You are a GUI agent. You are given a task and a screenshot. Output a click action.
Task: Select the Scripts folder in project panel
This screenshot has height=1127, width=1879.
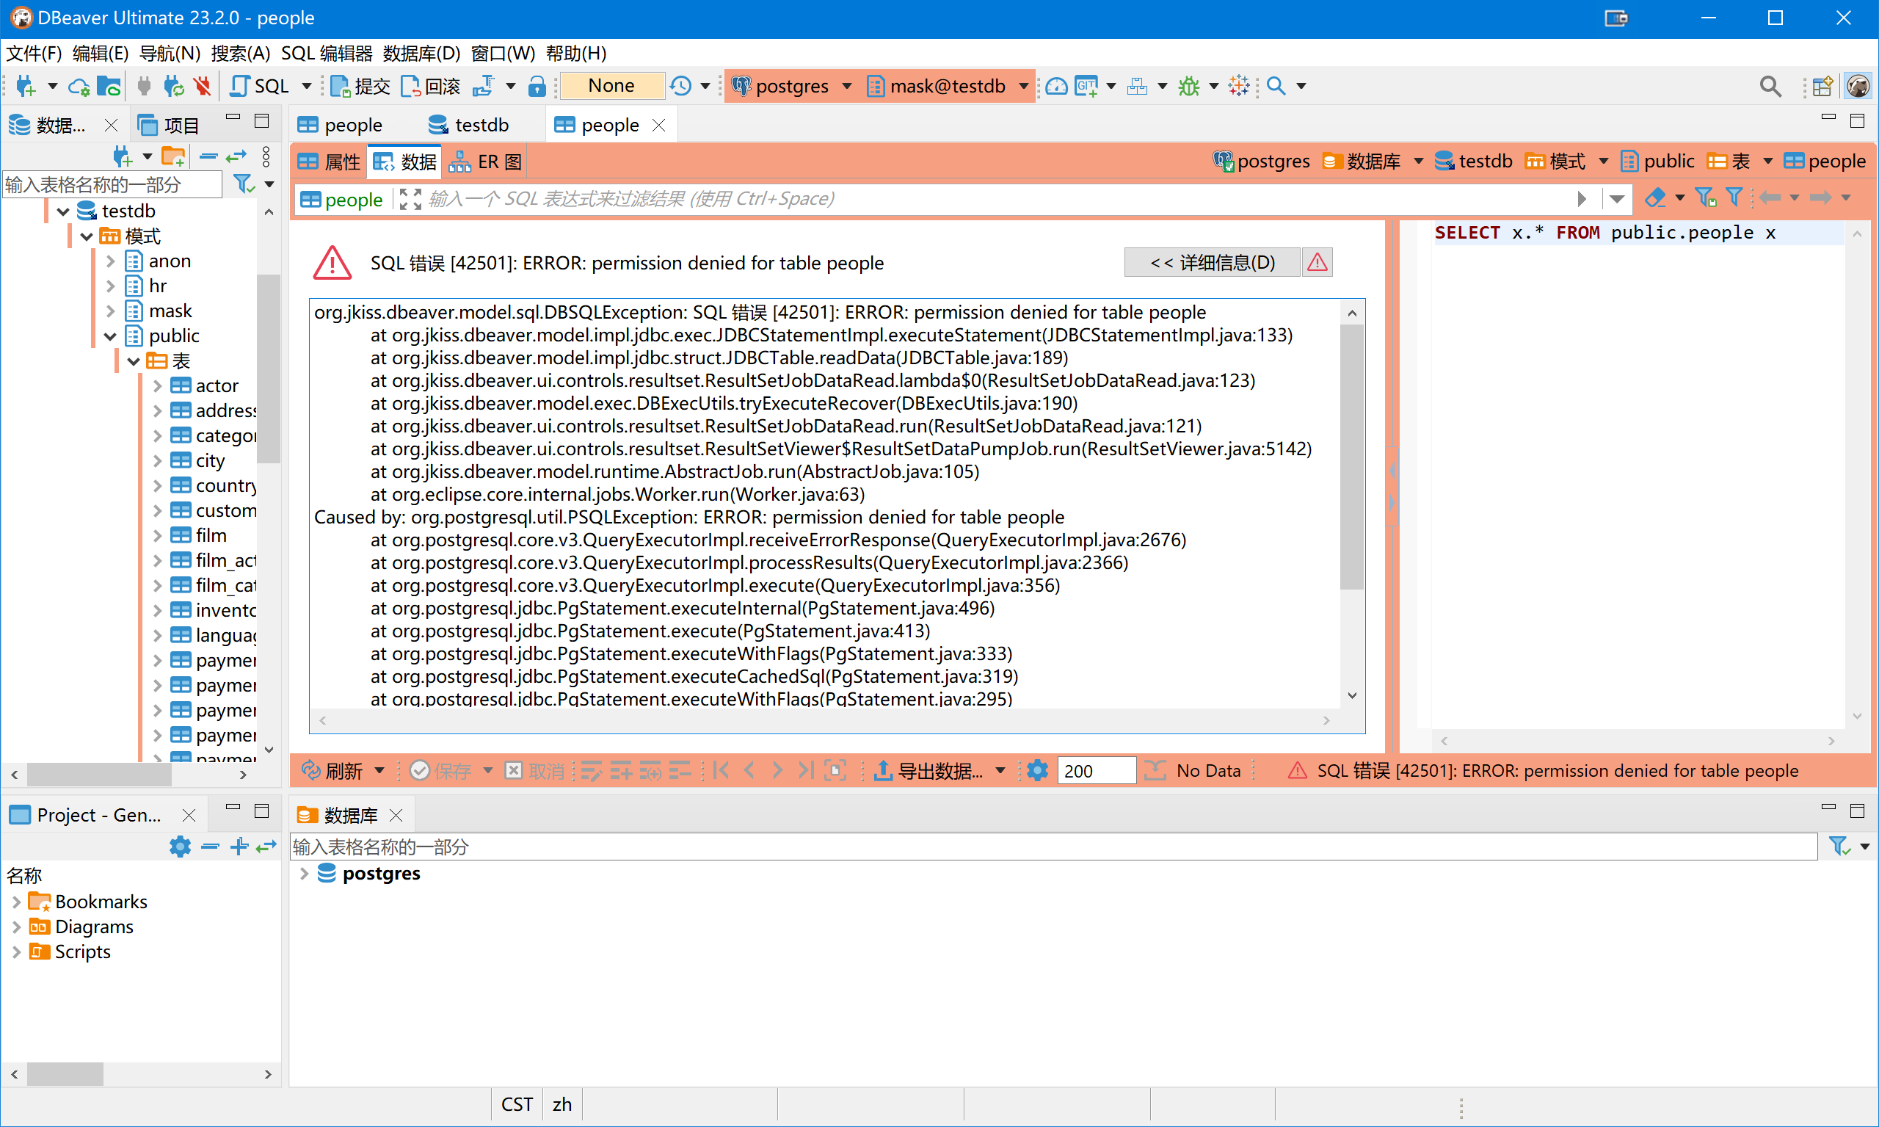pos(82,952)
